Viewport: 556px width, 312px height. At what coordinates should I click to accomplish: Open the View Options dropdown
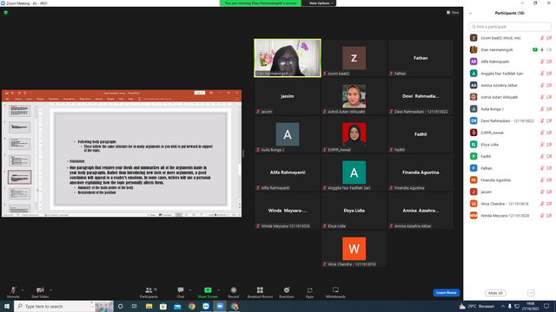coord(321,3)
